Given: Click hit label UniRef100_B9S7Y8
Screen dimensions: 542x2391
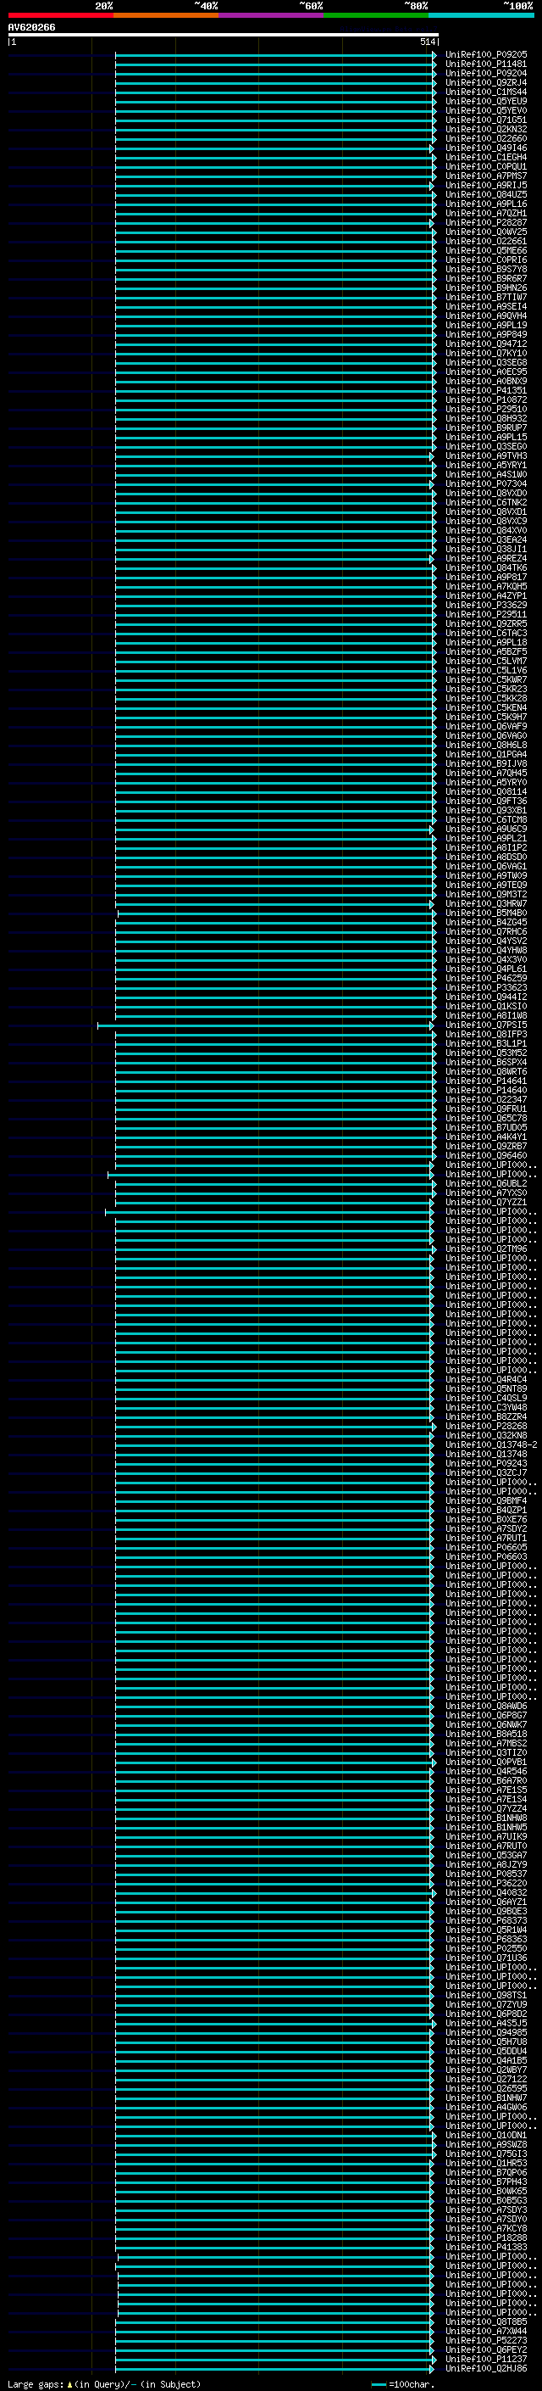Looking at the screenshot, I should point(486,269).
